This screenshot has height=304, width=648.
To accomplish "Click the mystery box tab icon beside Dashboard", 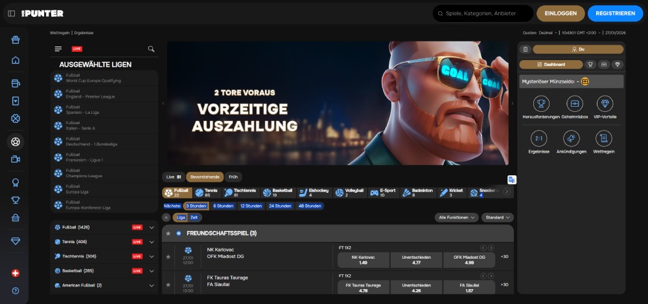I will pyautogui.click(x=604, y=64).
